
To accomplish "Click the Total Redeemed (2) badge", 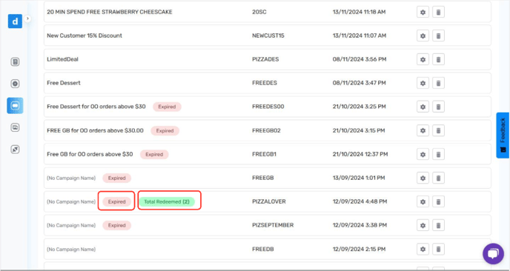I will tap(167, 202).
